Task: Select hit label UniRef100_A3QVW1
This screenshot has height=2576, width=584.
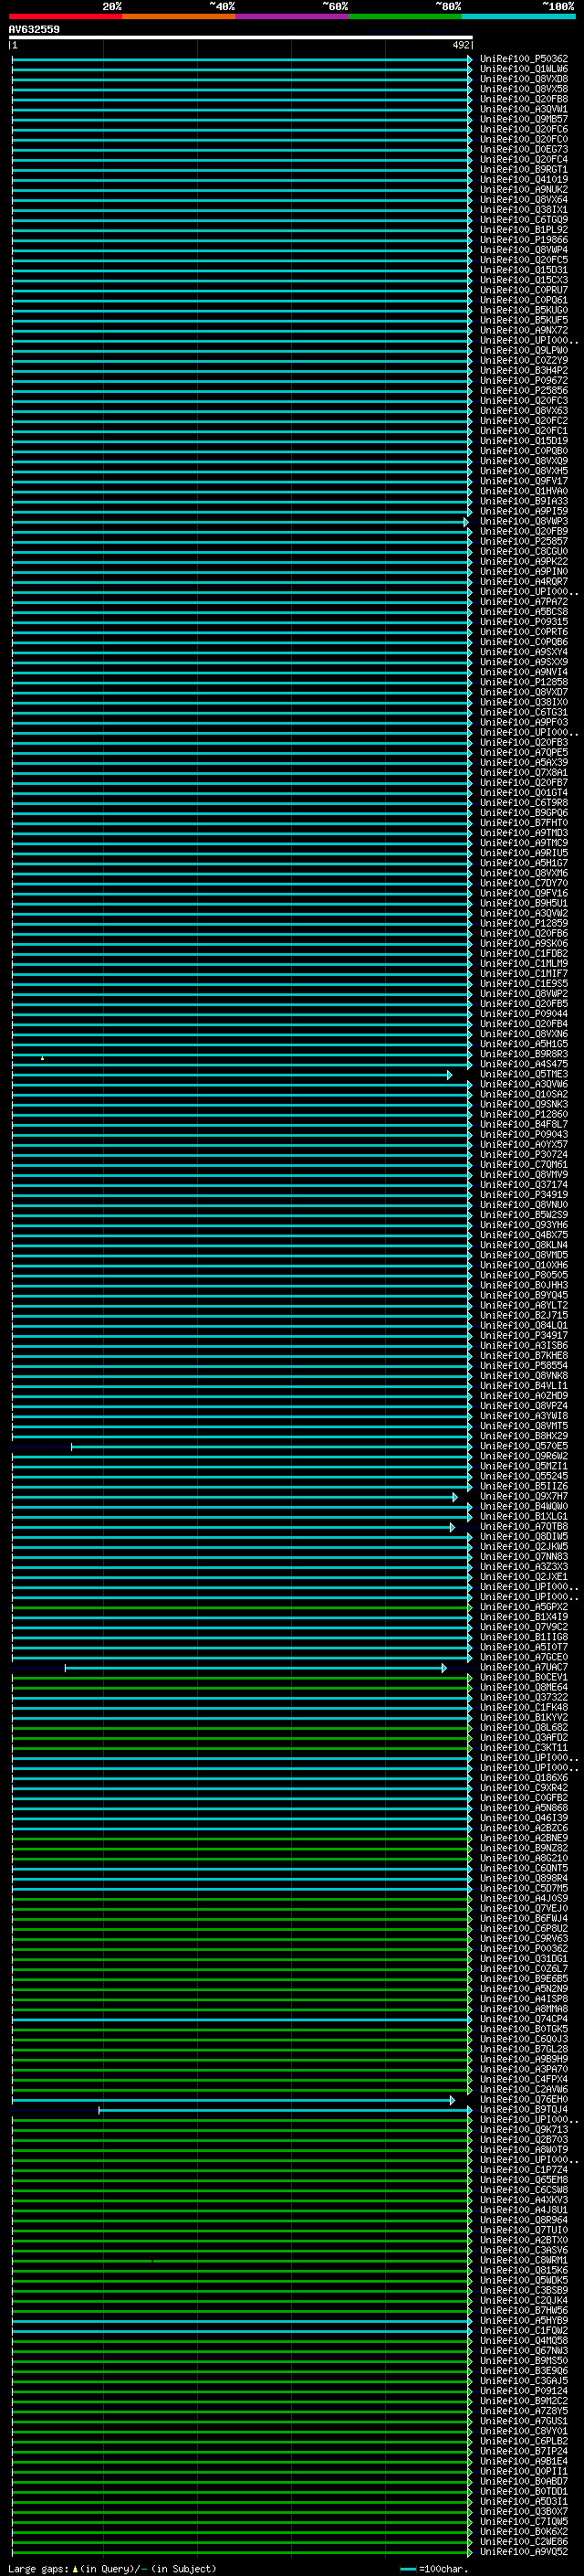Action: tap(524, 109)
